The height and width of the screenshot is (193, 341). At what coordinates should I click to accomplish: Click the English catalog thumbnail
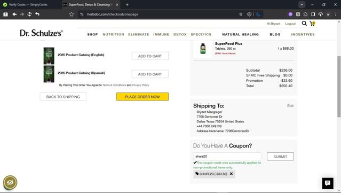(x=49, y=56)
